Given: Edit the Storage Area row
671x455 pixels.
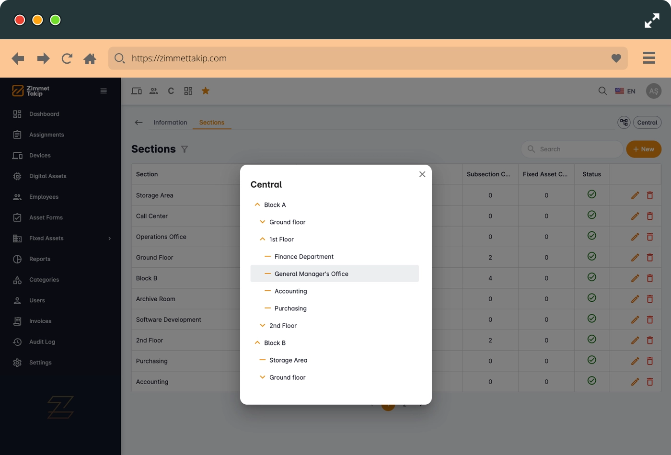Looking at the screenshot, I should coord(635,195).
